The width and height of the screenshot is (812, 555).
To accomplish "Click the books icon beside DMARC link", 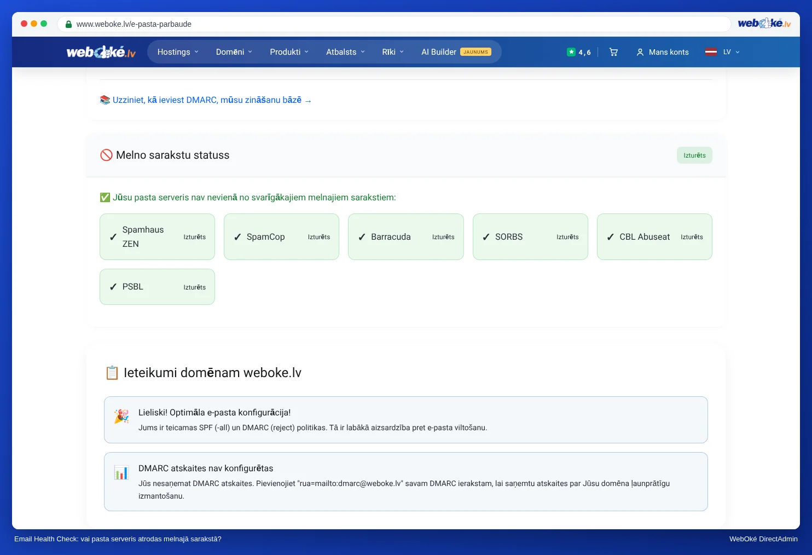I will pos(105,100).
